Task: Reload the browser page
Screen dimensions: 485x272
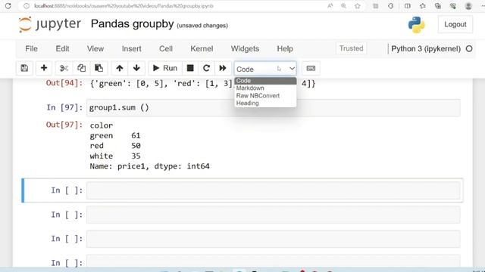Action: [8, 6]
